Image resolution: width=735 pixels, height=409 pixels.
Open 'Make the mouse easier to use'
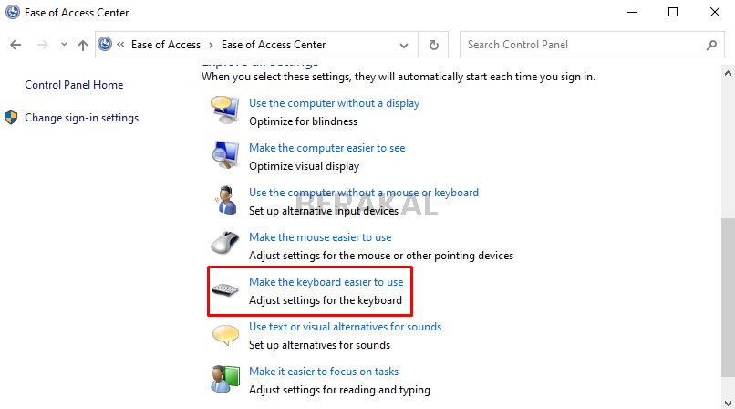320,237
